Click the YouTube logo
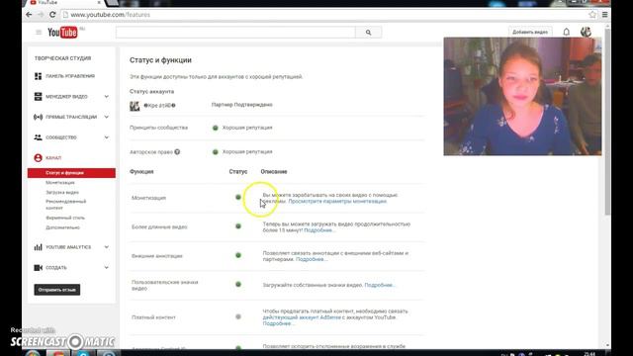The width and height of the screenshot is (633, 356). 62,33
